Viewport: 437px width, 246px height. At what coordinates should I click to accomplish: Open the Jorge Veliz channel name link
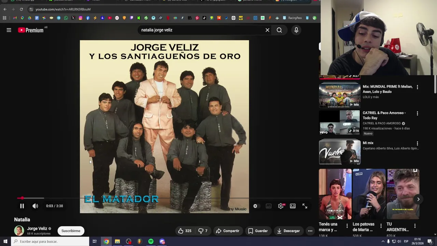point(37,229)
